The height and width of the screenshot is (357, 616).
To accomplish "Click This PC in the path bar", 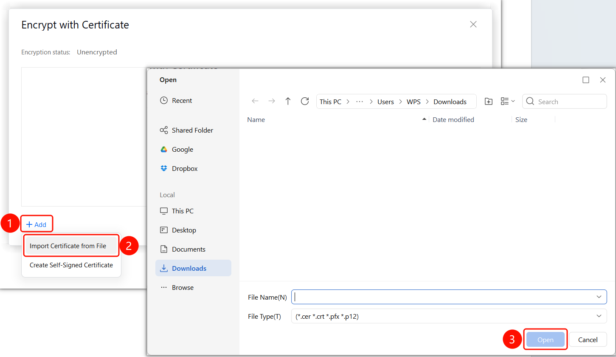I will (330, 102).
